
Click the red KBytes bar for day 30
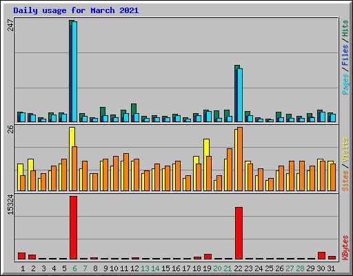321,256
